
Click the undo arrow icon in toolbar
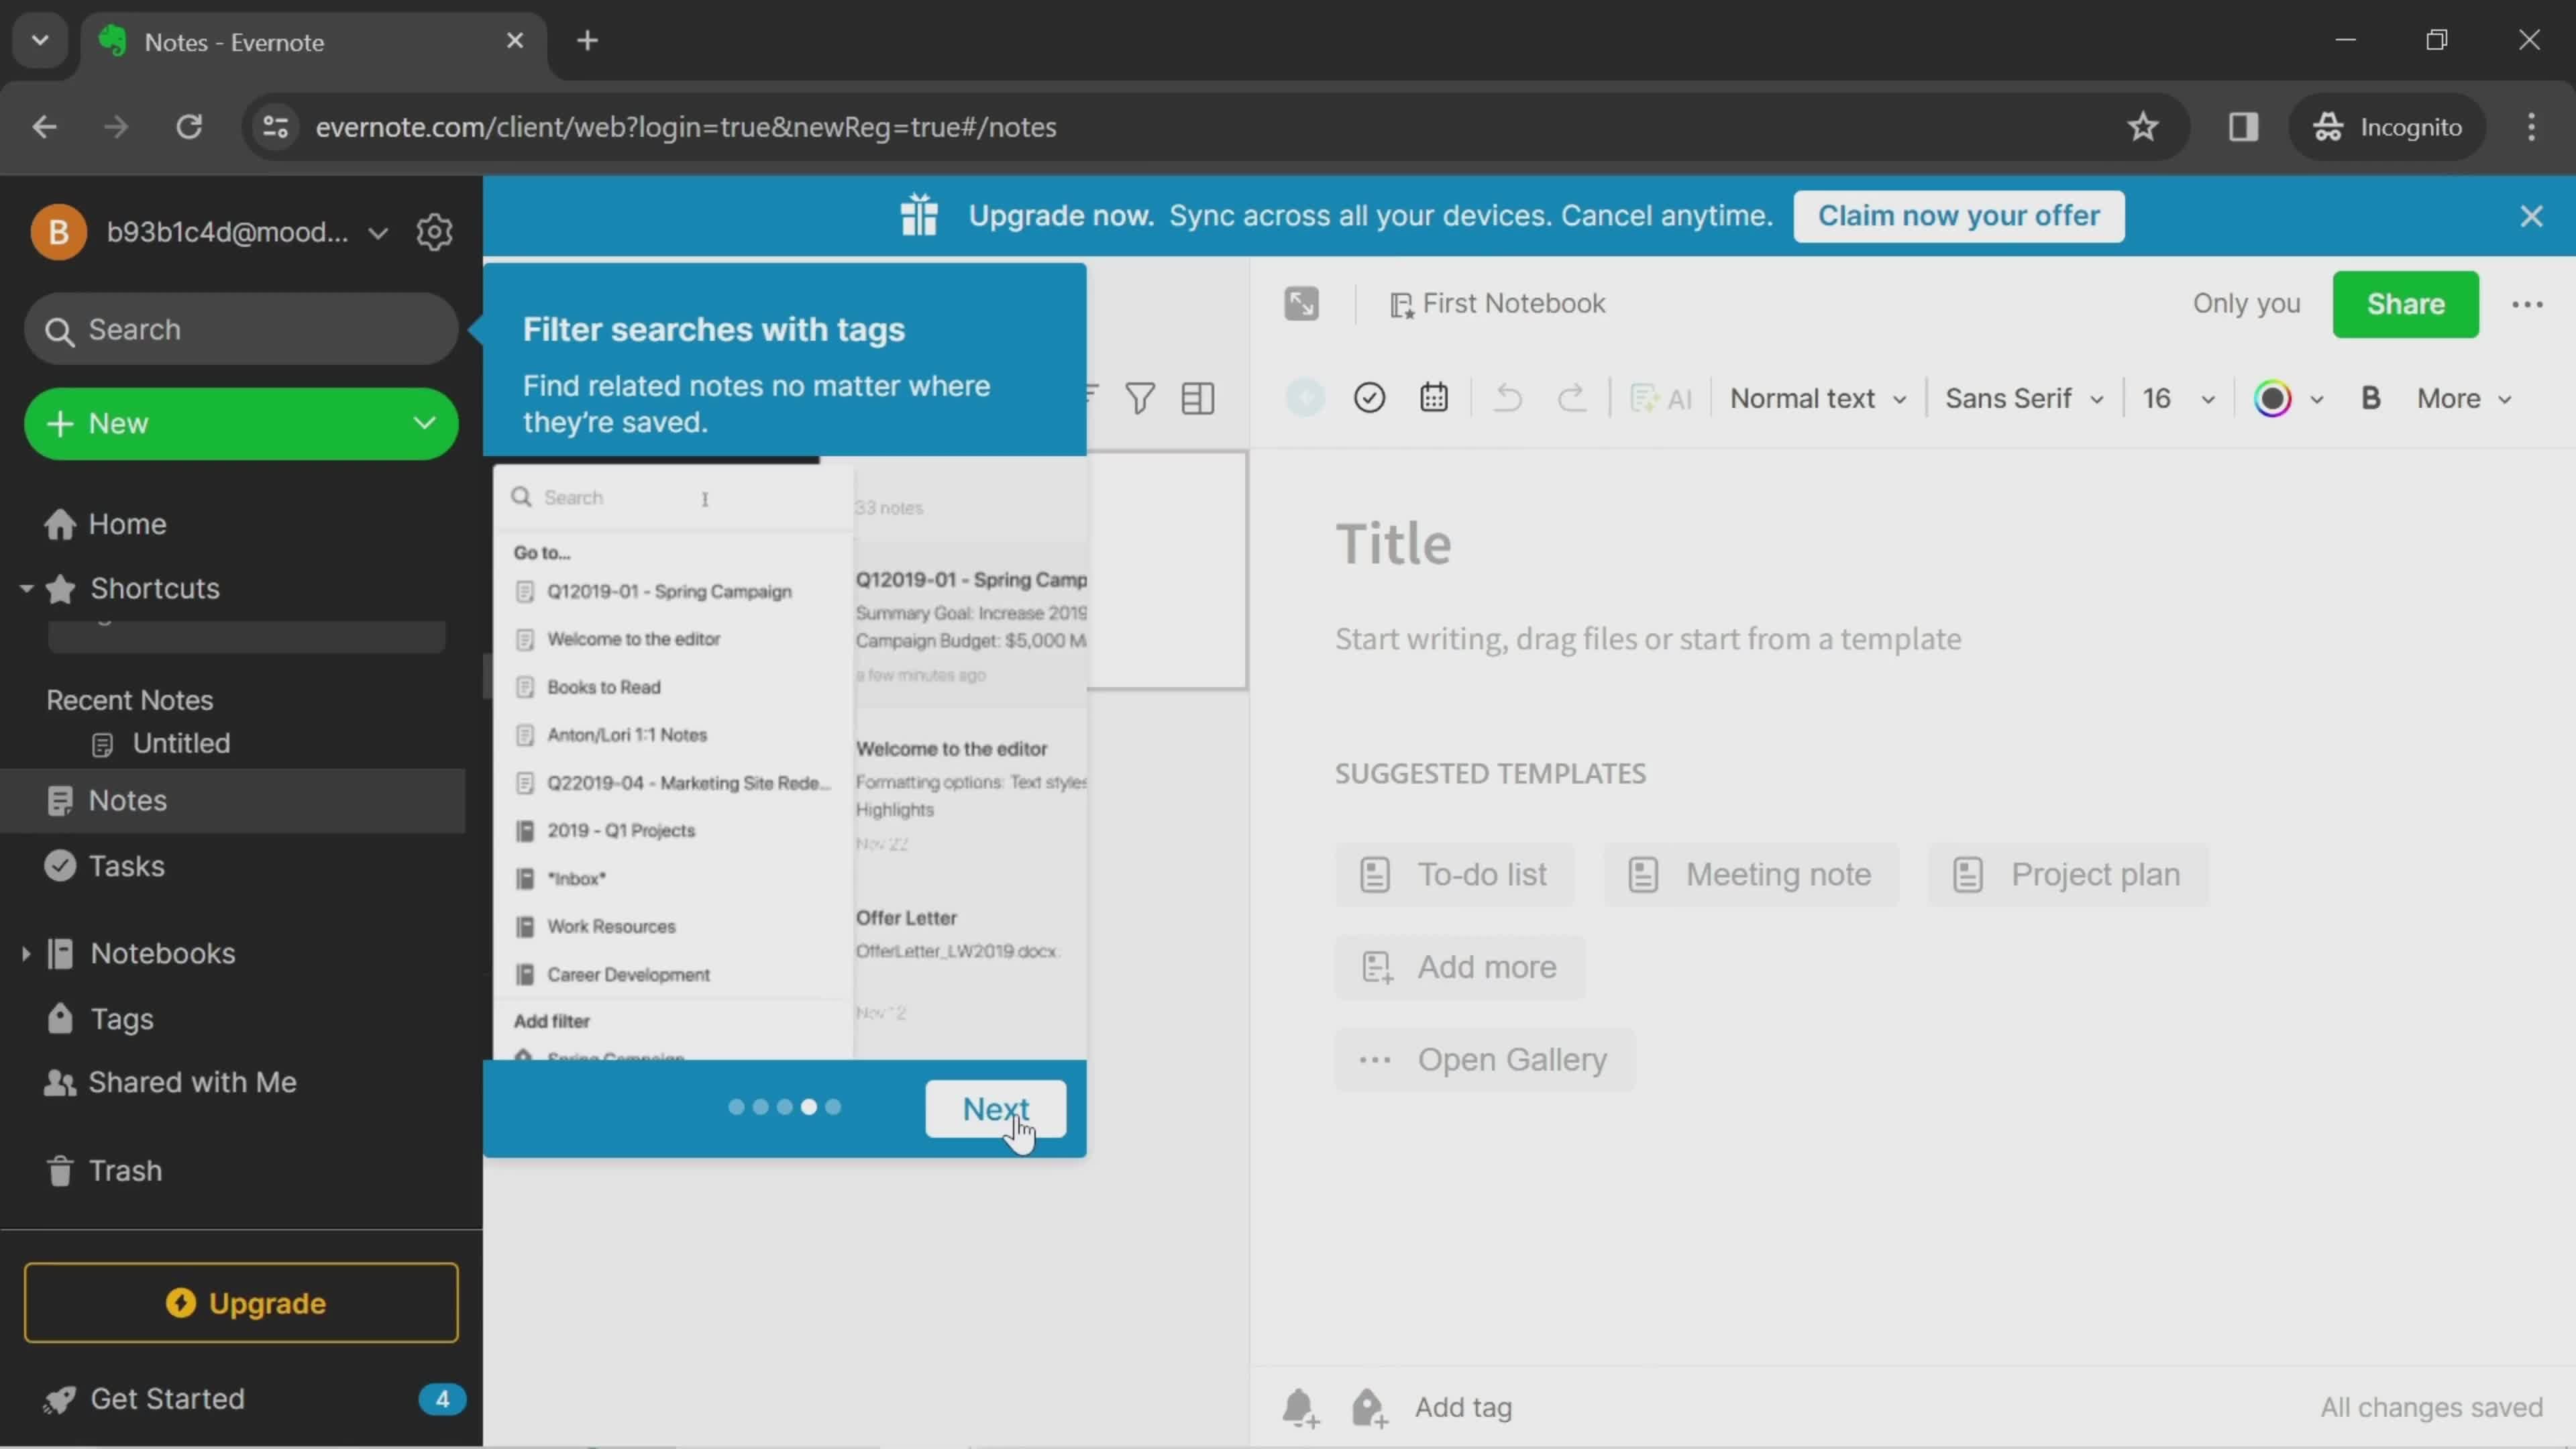pos(1507,398)
